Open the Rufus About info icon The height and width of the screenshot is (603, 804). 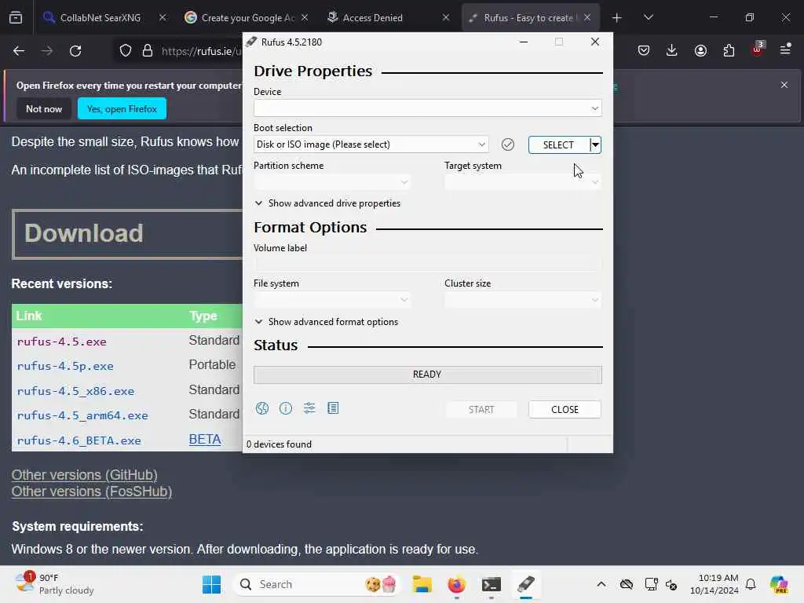tap(286, 408)
